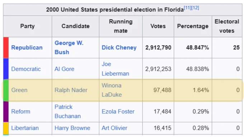244x137 pixels.
Task: Open citation reference [12] in table title
Action: (x=195, y=8)
